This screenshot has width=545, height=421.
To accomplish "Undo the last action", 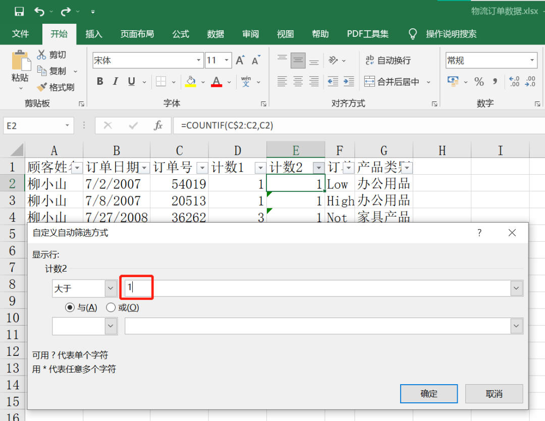I will tap(39, 12).
